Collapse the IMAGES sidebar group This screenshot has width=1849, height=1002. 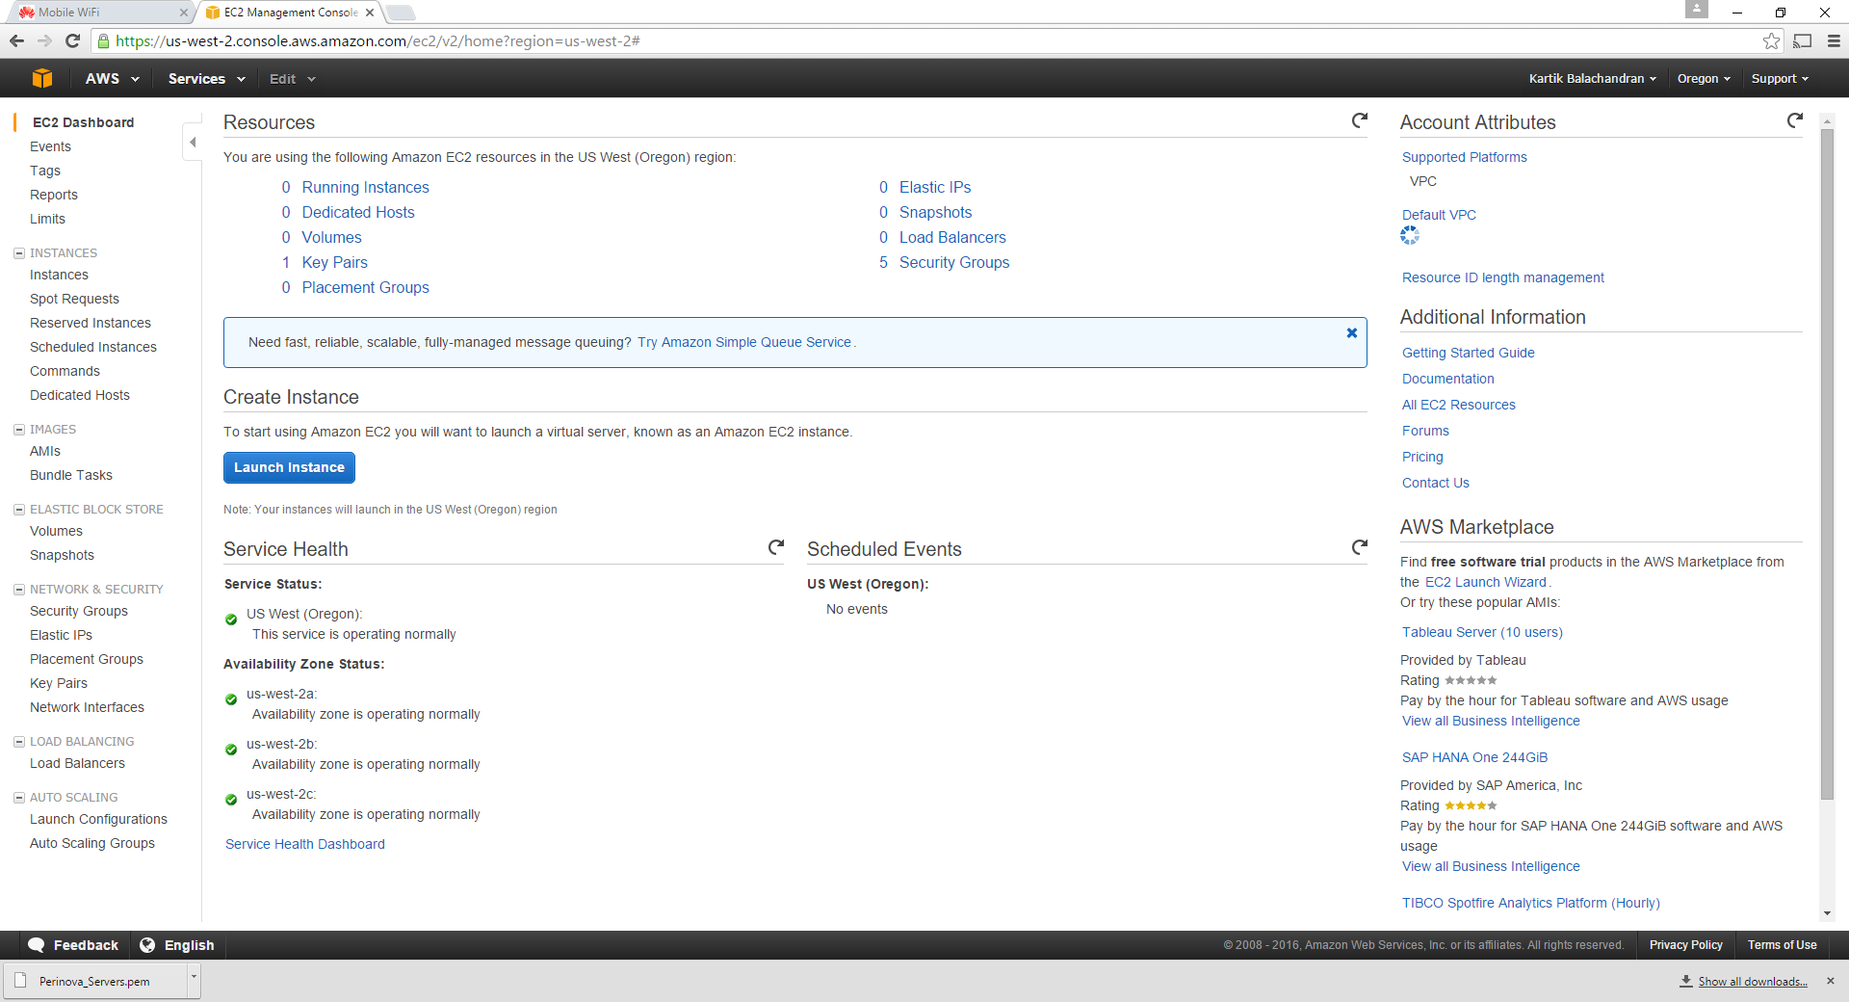[x=18, y=430]
